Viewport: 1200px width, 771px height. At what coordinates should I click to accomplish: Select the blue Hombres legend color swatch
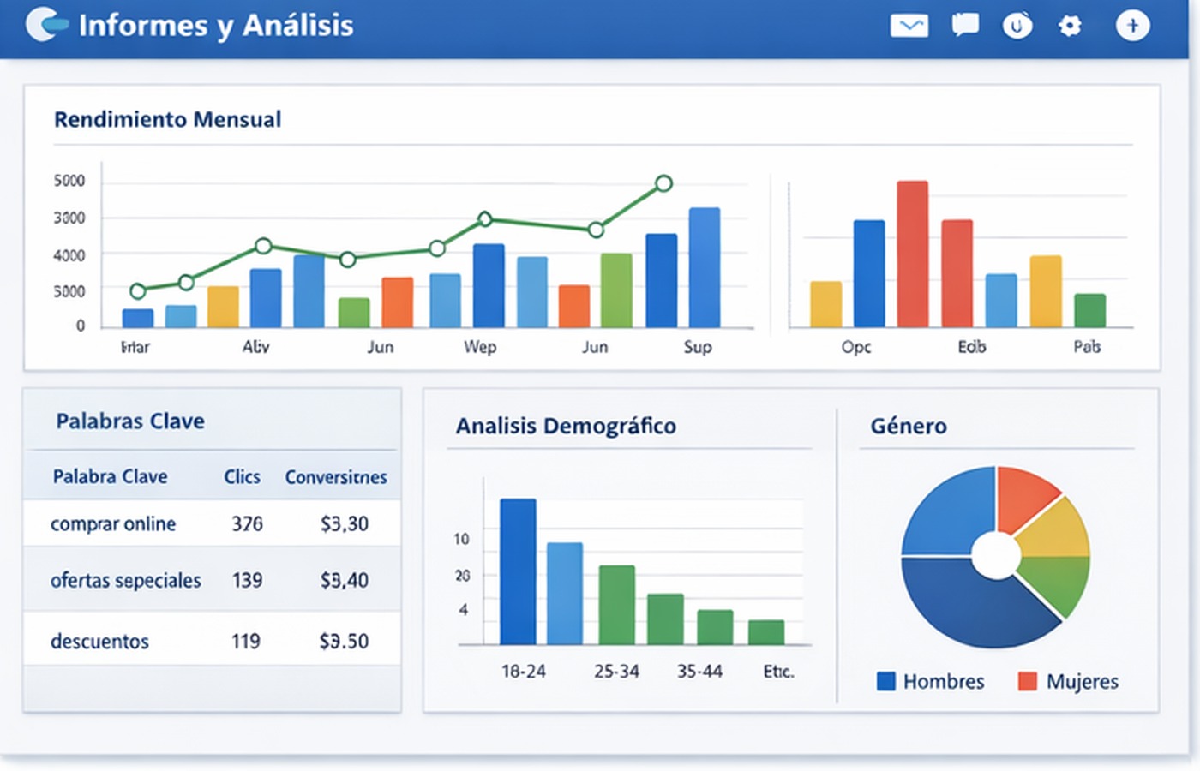coord(885,681)
